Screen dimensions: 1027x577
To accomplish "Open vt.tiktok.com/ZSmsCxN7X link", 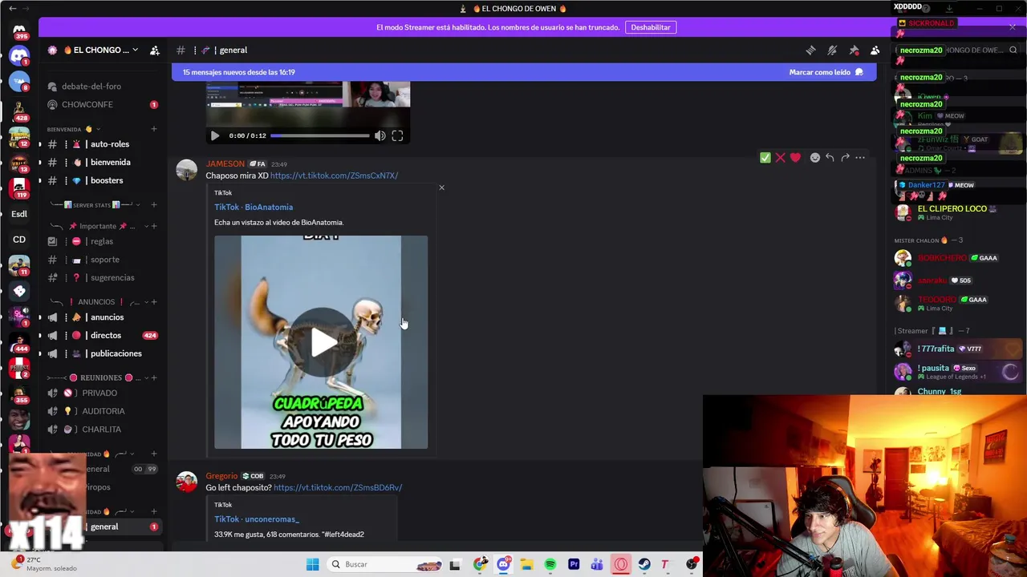I will [x=334, y=176].
